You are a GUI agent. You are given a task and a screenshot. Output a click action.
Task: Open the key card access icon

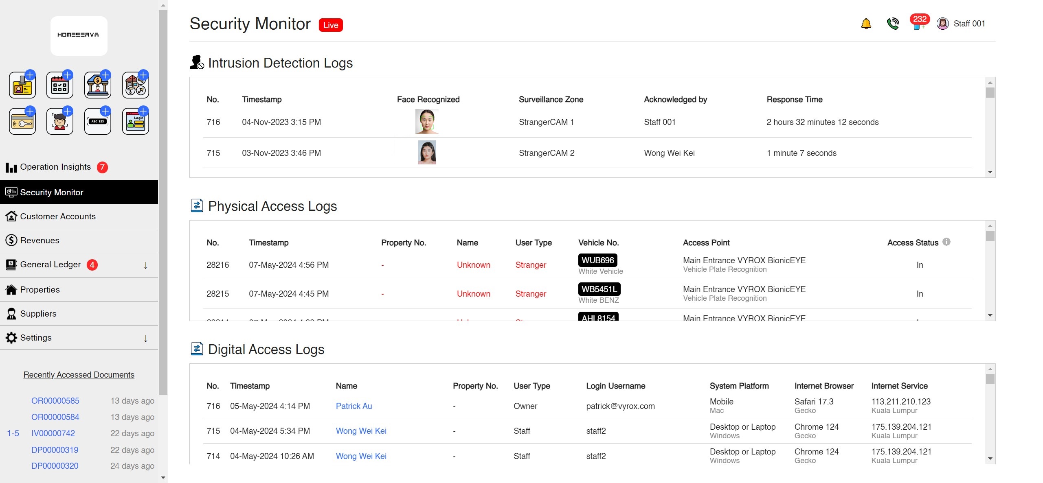click(x=22, y=120)
